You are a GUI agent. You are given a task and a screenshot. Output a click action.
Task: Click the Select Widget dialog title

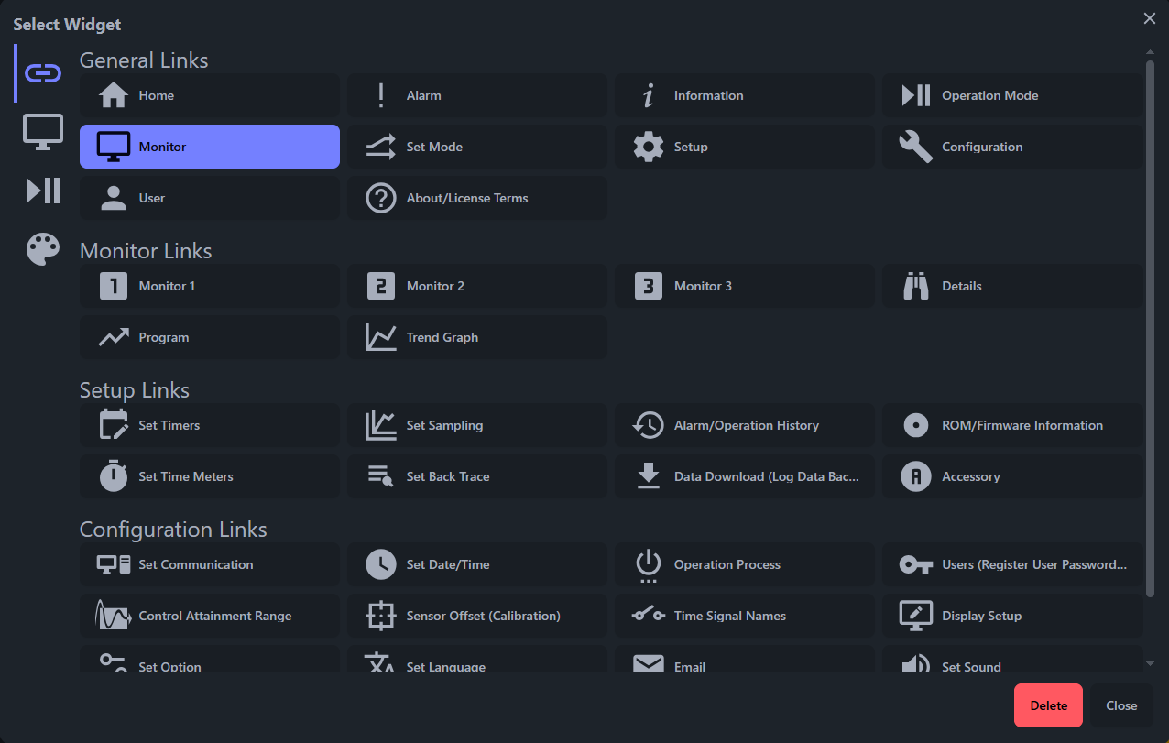tap(67, 25)
